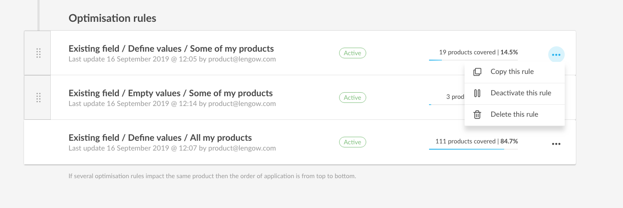The image size is (623, 208).
Task: Click the drag handle of the first rule
Action: [38, 53]
